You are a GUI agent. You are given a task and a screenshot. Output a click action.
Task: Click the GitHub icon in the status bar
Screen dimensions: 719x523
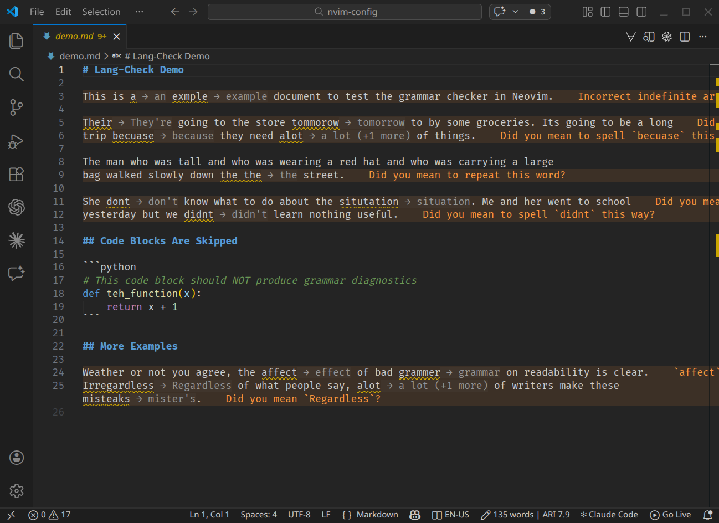(415, 514)
